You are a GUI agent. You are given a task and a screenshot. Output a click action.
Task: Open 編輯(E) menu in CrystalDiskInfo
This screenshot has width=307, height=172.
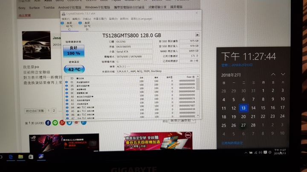pyautogui.click(x=76, y=19)
